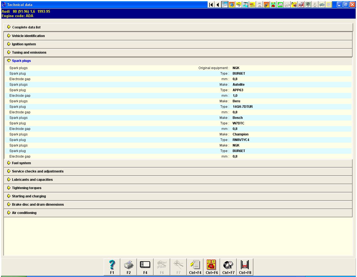
Task: Click the plug type 'RN8VTYC4'
Action: tap(241, 140)
